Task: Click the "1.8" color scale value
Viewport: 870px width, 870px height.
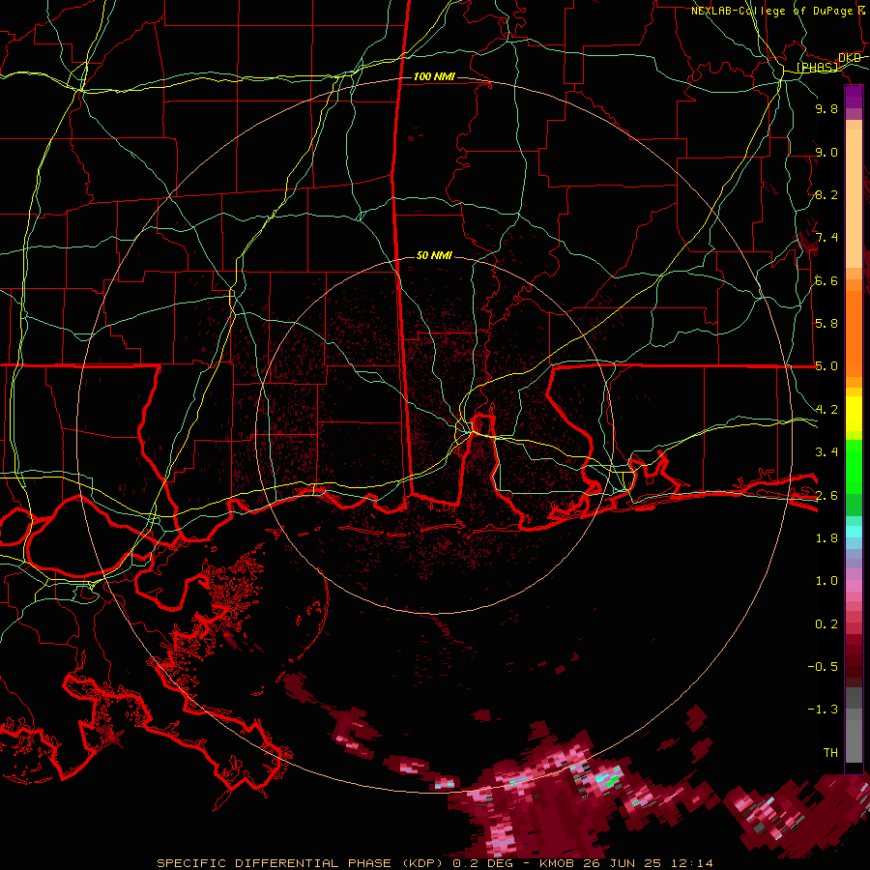Action: tap(826, 538)
